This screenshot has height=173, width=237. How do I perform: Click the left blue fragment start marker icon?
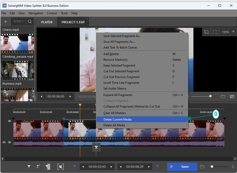(x=75, y=167)
